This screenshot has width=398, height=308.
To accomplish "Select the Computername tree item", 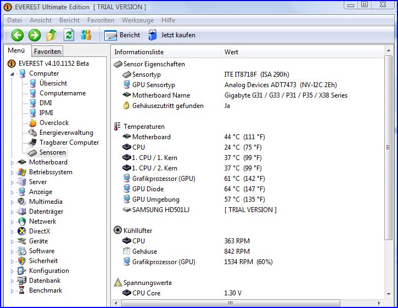I will 63,93.
